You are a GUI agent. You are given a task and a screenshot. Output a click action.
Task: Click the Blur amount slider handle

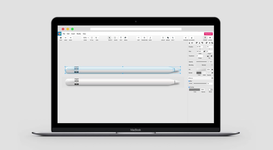(x=193, y=84)
